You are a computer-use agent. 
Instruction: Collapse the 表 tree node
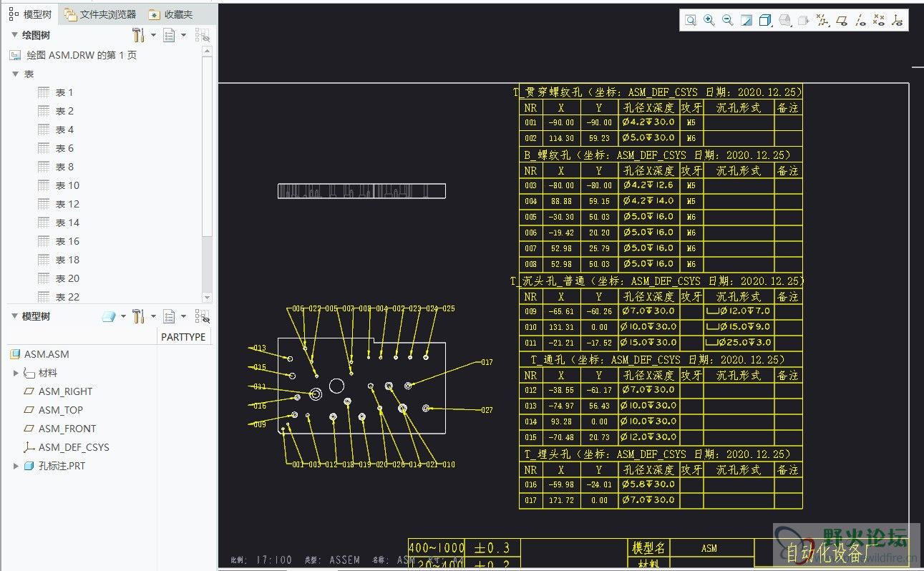(15, 74)
